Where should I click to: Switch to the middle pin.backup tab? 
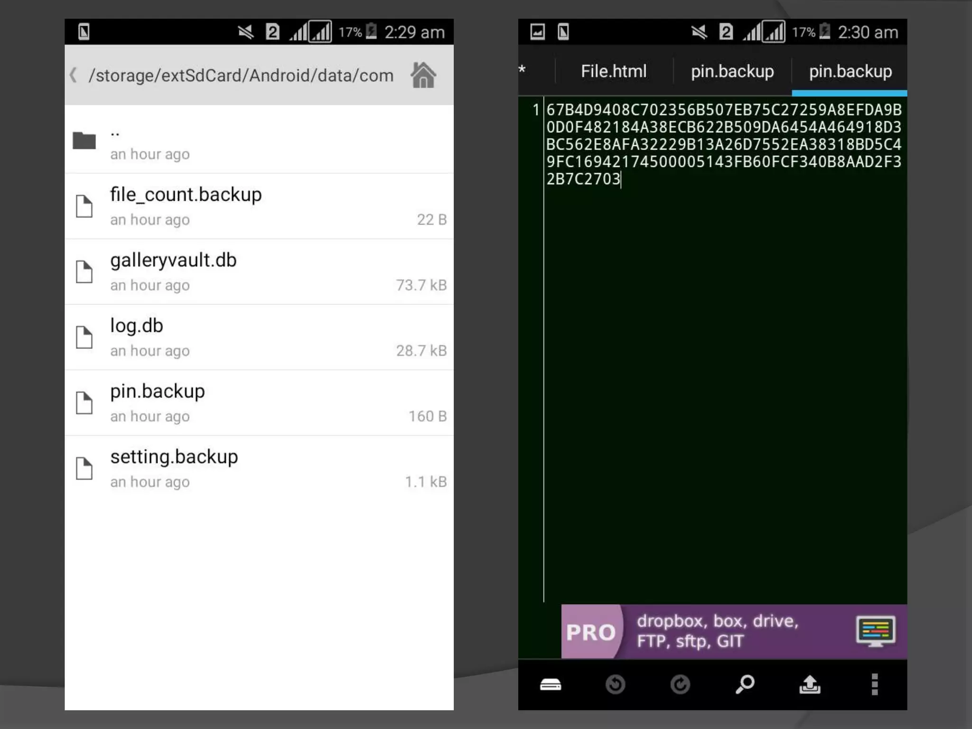(x=732, y=71)
